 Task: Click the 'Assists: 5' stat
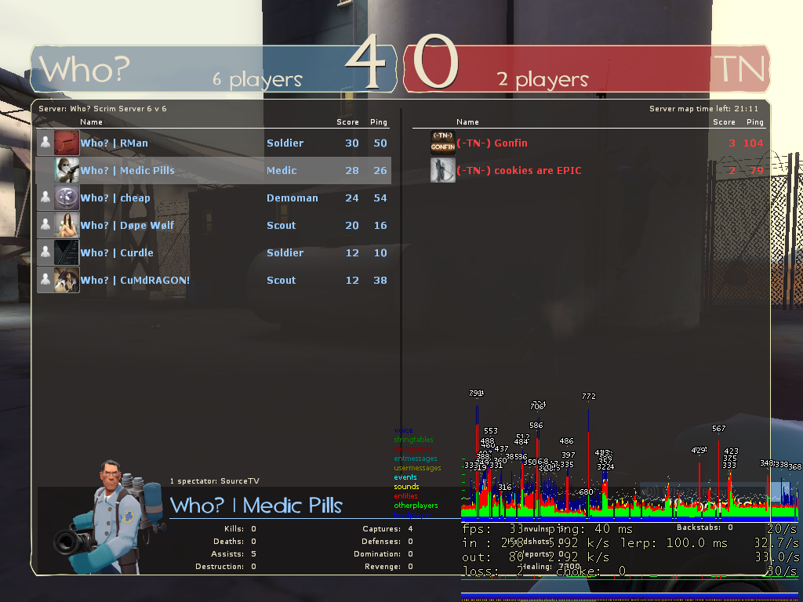pos(234,554)
